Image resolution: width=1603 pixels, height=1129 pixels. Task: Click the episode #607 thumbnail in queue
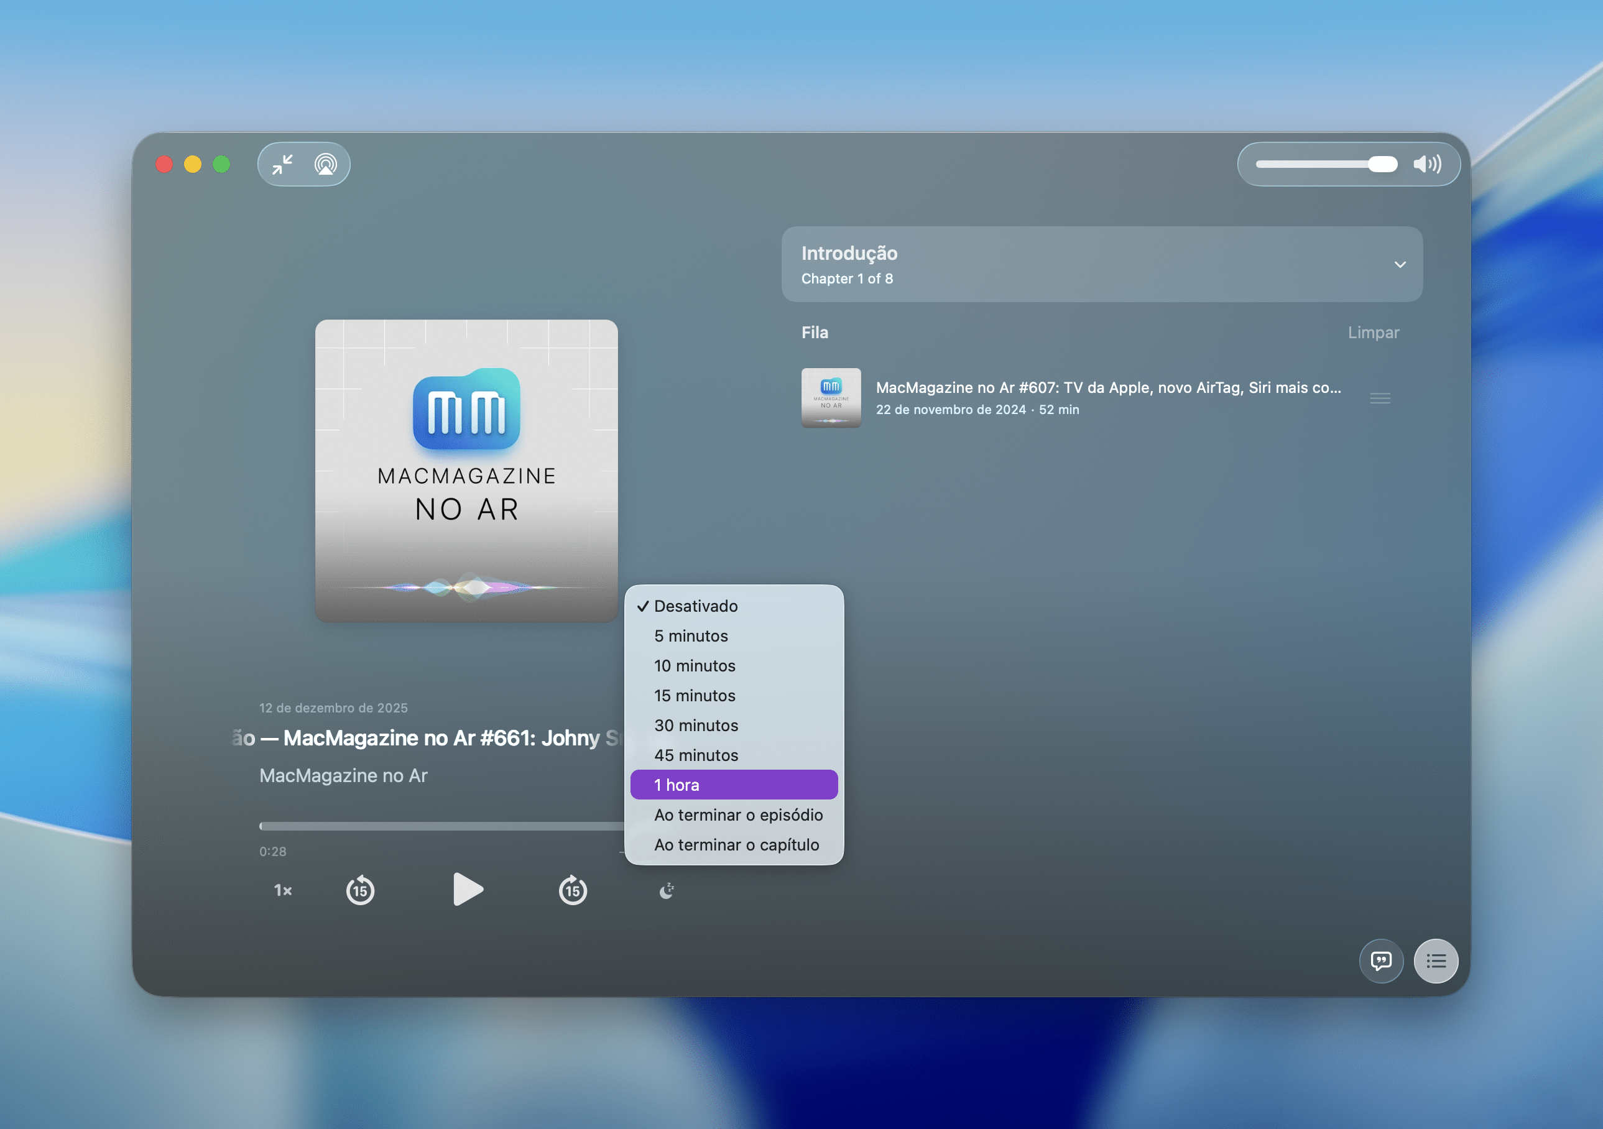coord(831,398)
